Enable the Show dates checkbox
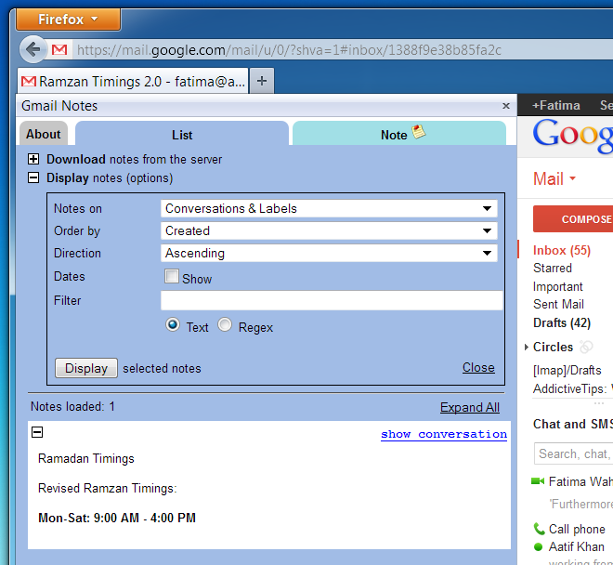Viewport: 613px width, 565px height. pos(171,276)
